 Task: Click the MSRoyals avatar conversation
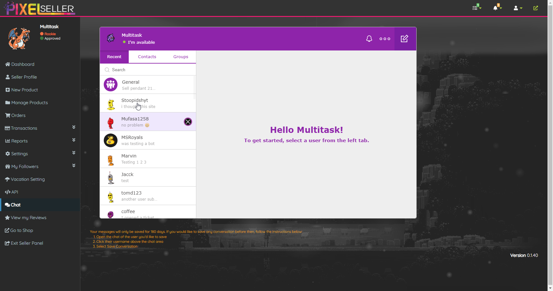[x=111, y=141]
